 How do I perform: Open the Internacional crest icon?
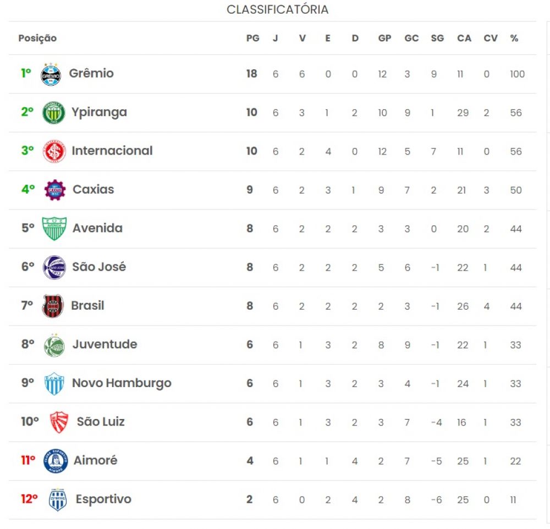point(54,151)
